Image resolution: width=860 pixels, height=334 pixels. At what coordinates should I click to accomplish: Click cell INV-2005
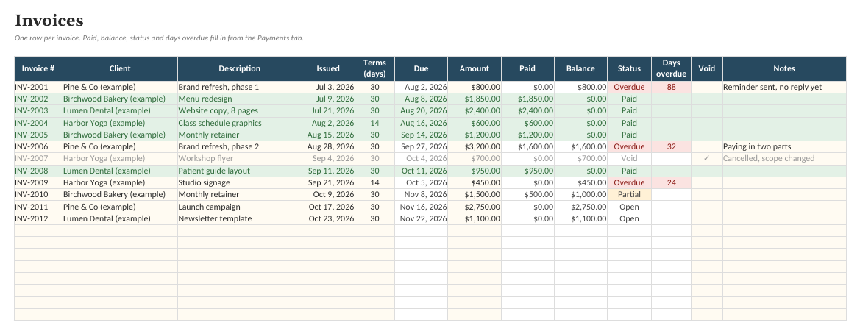tap(38, 135)
